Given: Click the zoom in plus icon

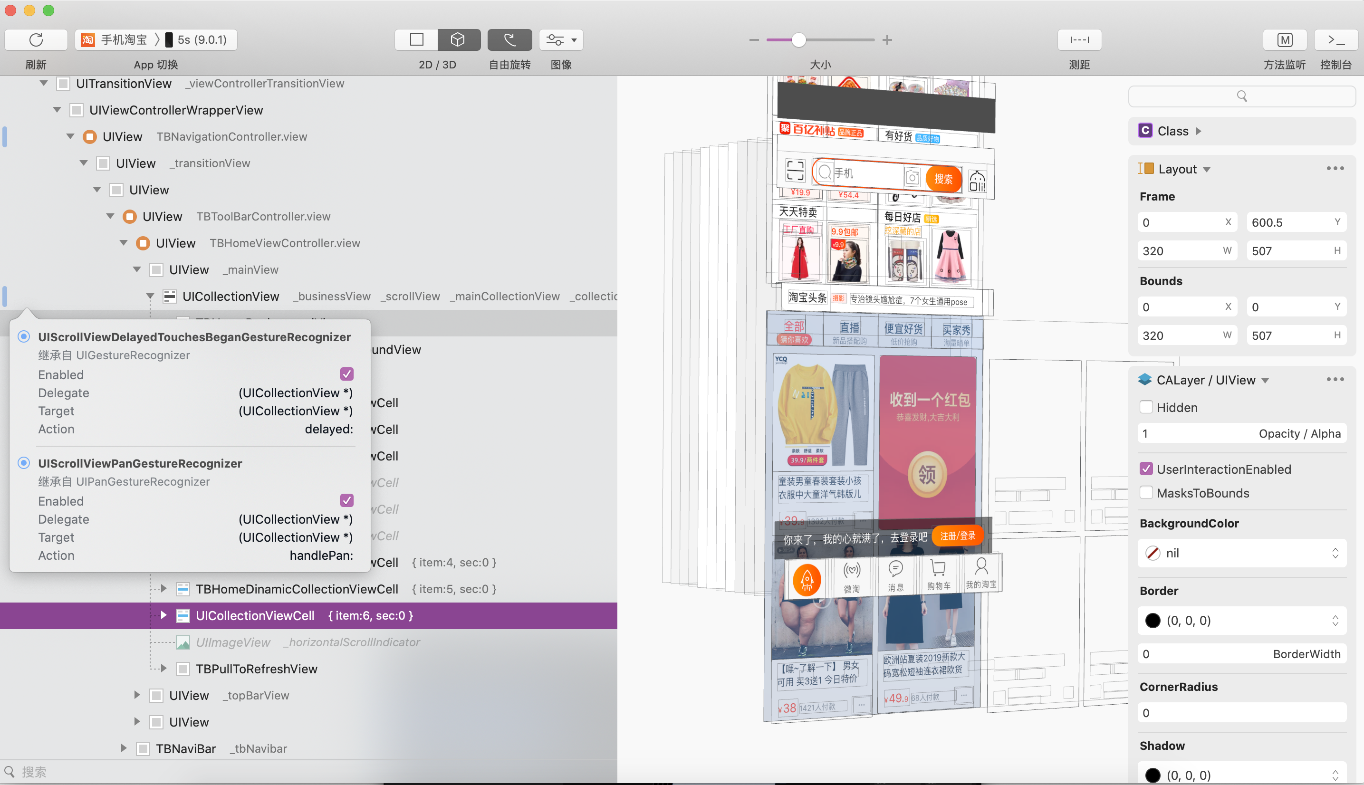Looking at the screenshot, I should (887, 39).
